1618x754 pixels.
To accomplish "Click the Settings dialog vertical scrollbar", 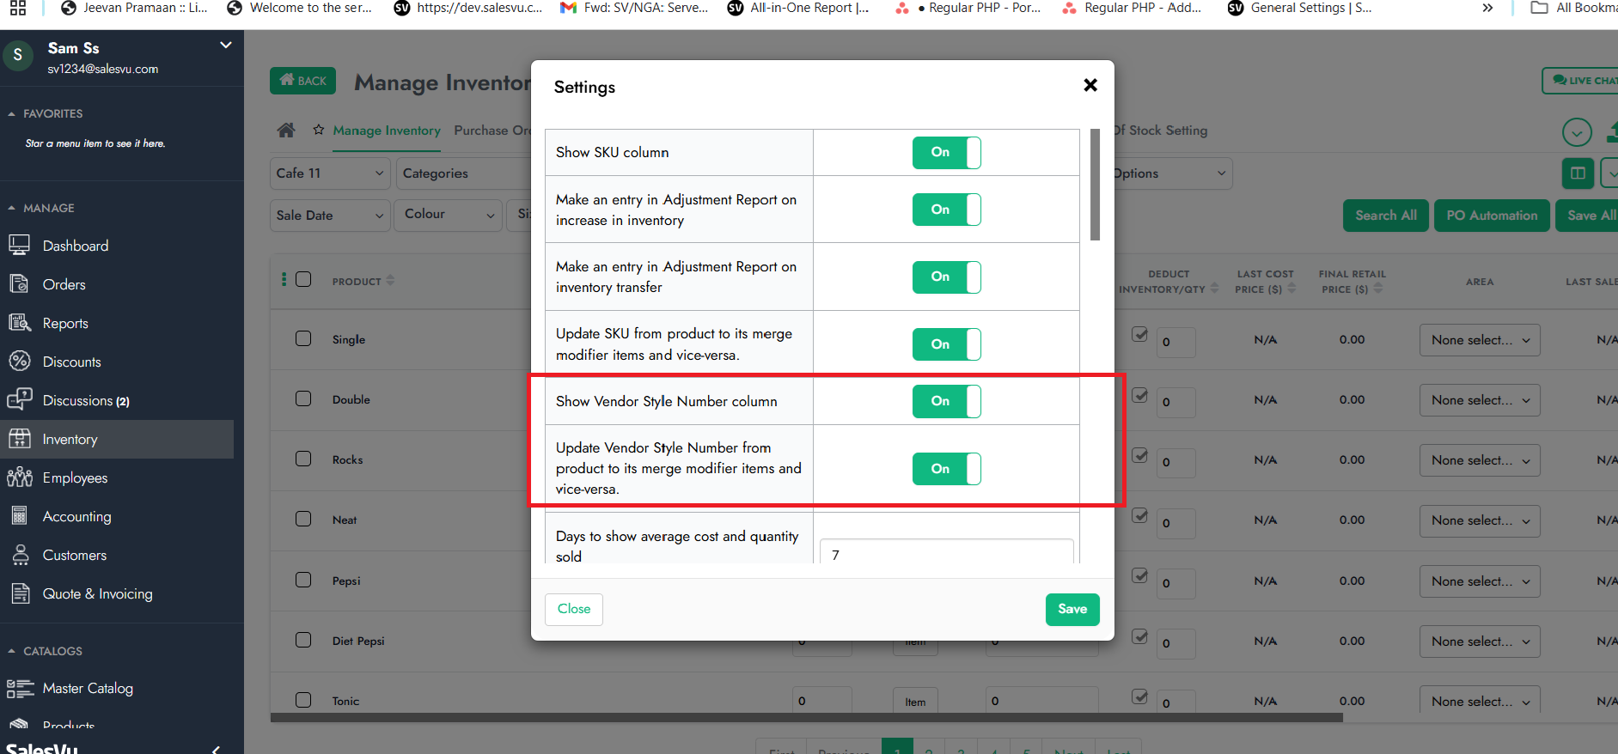I will click(x=1095, y=185).
